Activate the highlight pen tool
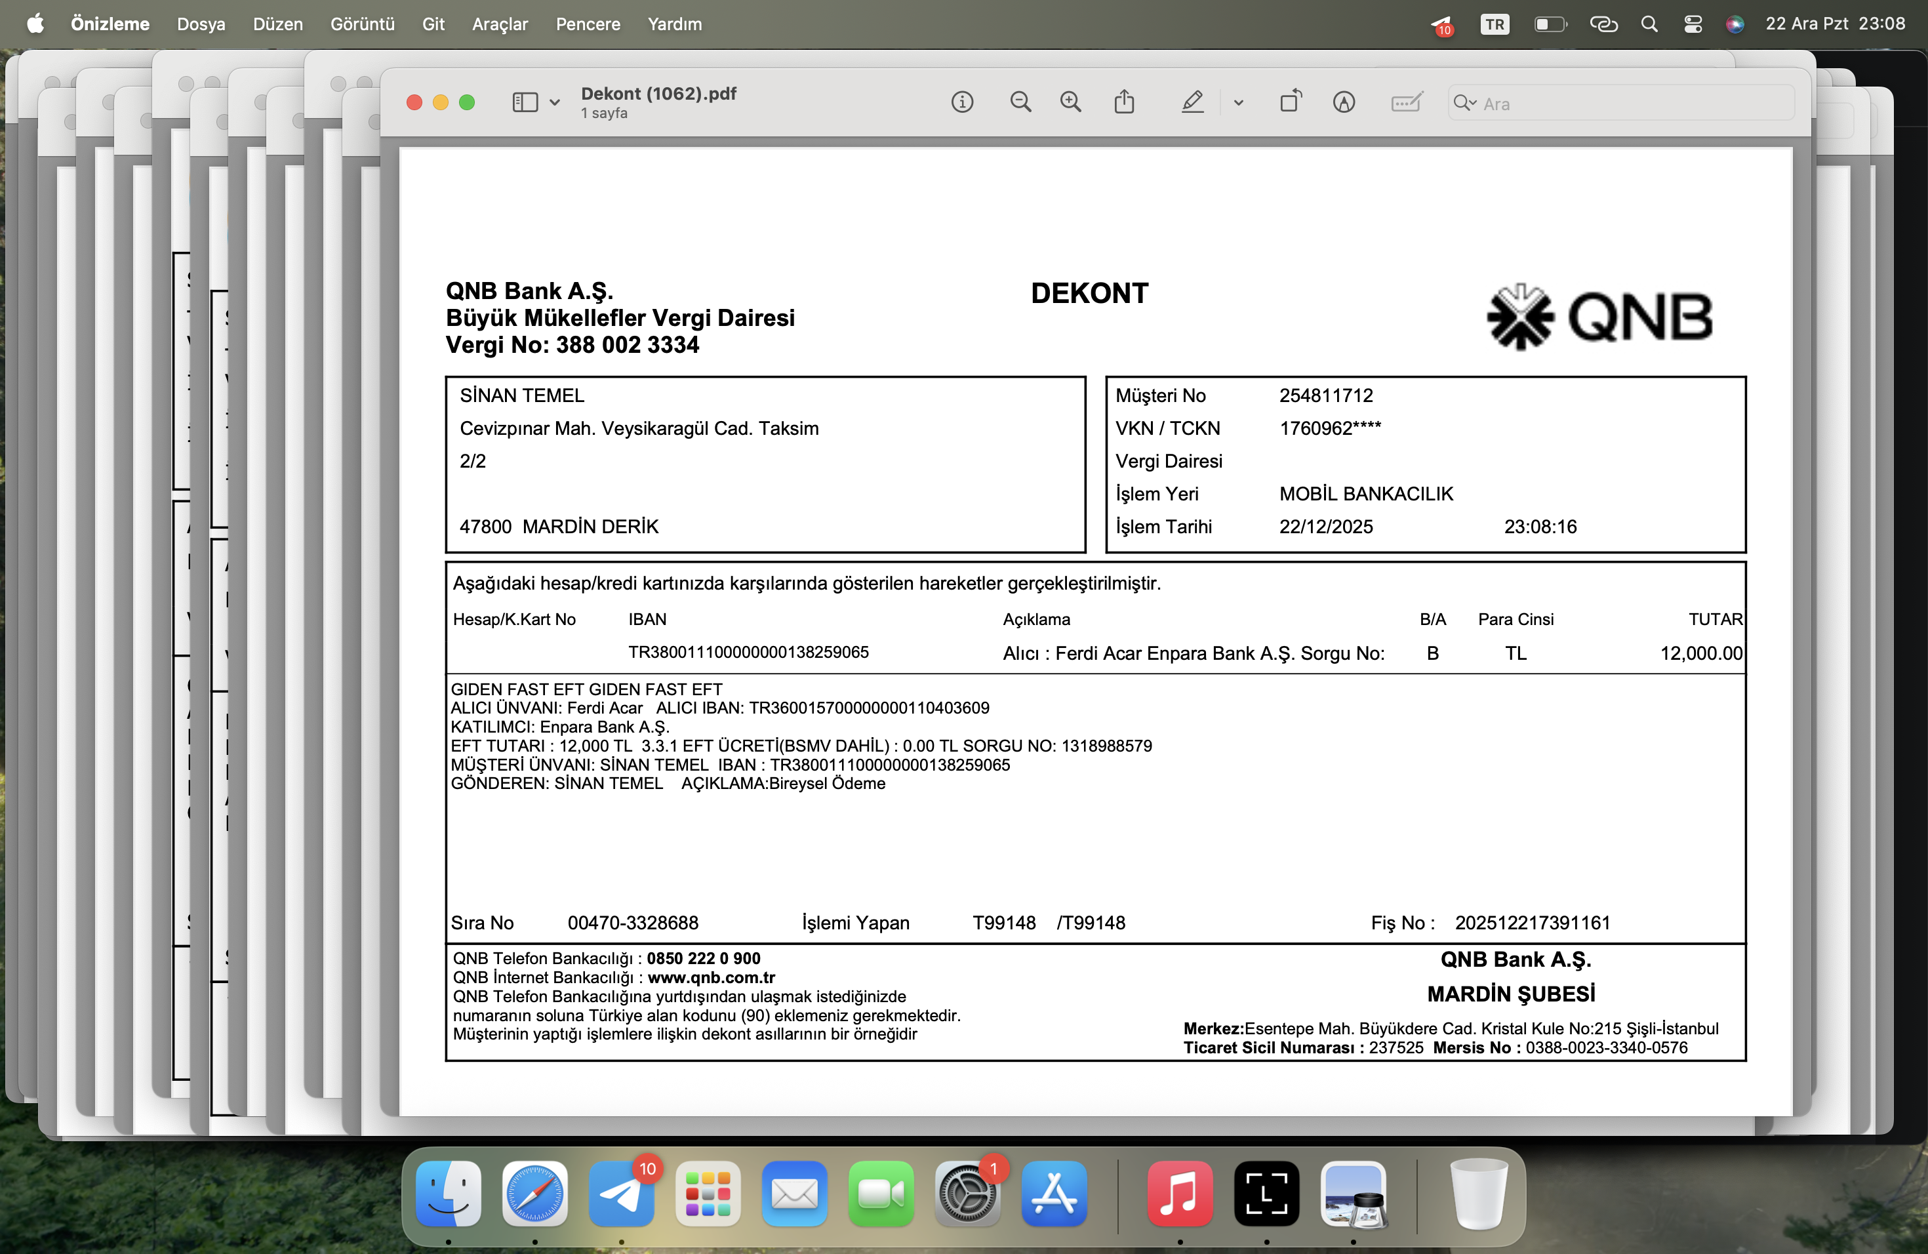 tap(1192, 102)
